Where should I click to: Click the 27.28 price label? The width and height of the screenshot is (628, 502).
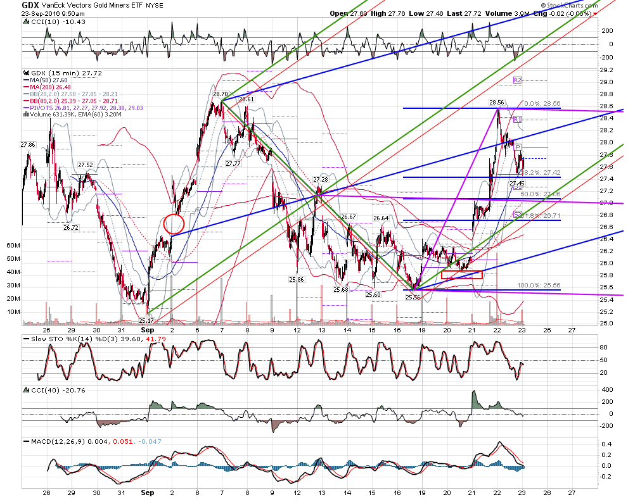[321, 180]
